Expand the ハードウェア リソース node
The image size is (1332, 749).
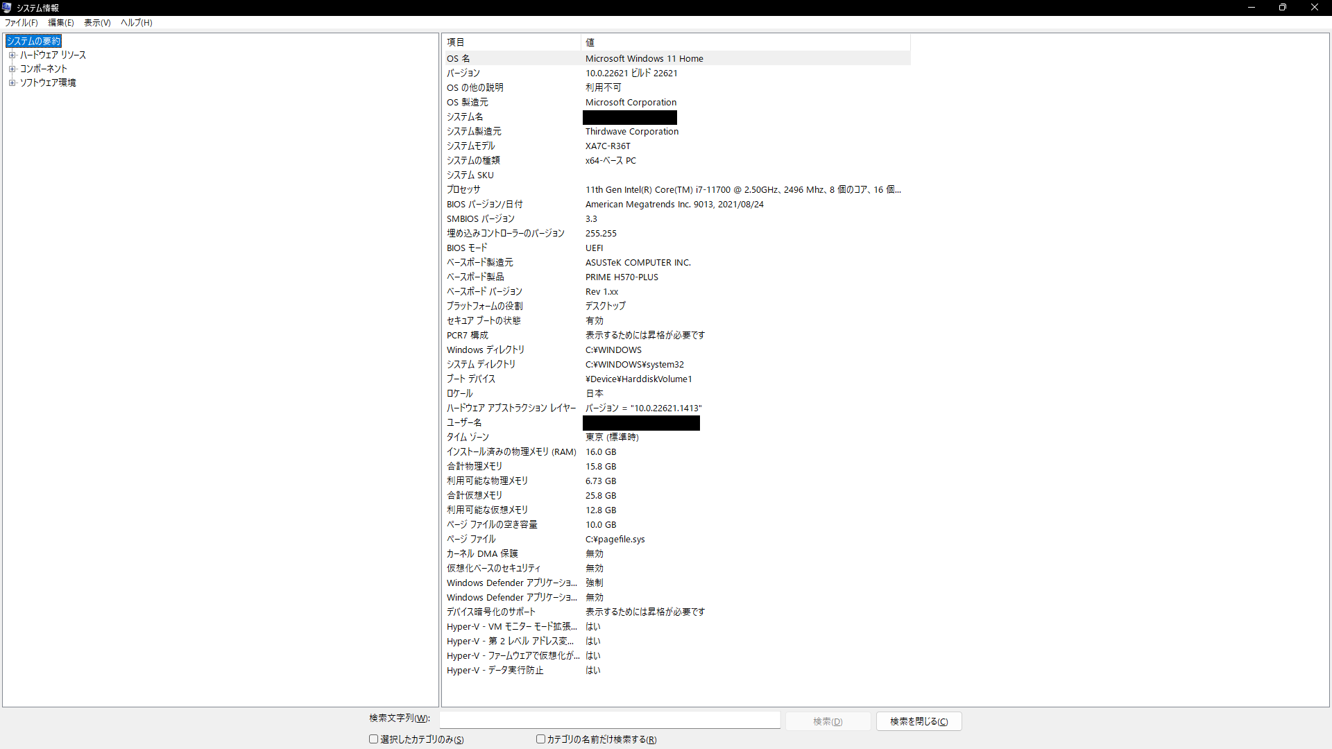pos(12,55)
